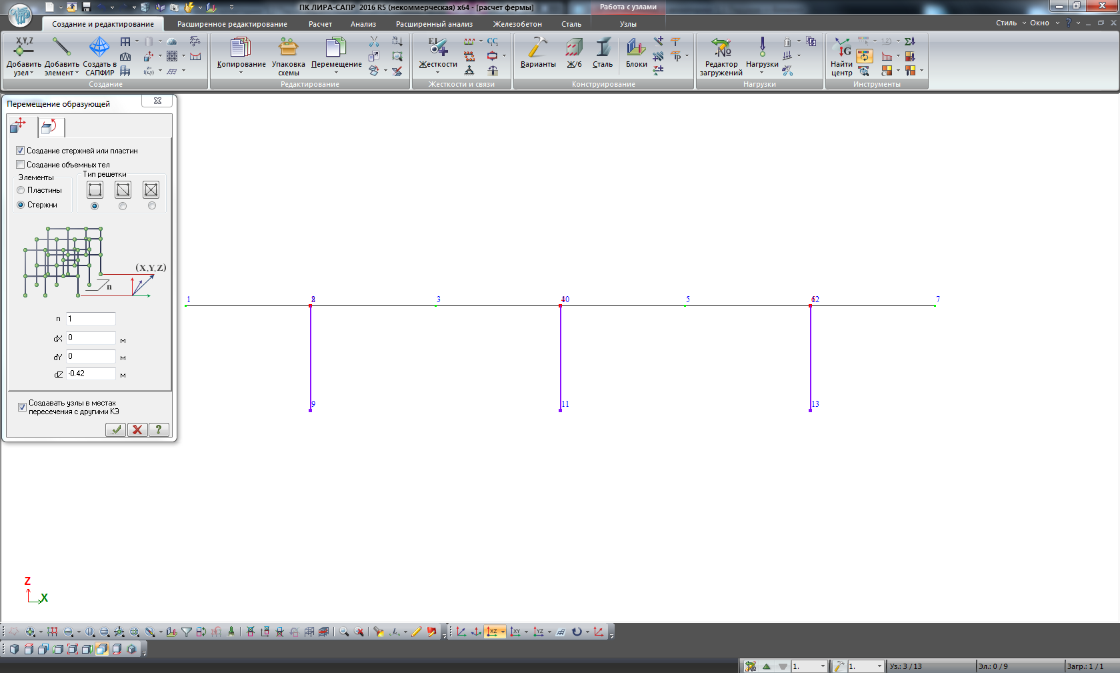Click the Копирование icon

pos(241,47)
